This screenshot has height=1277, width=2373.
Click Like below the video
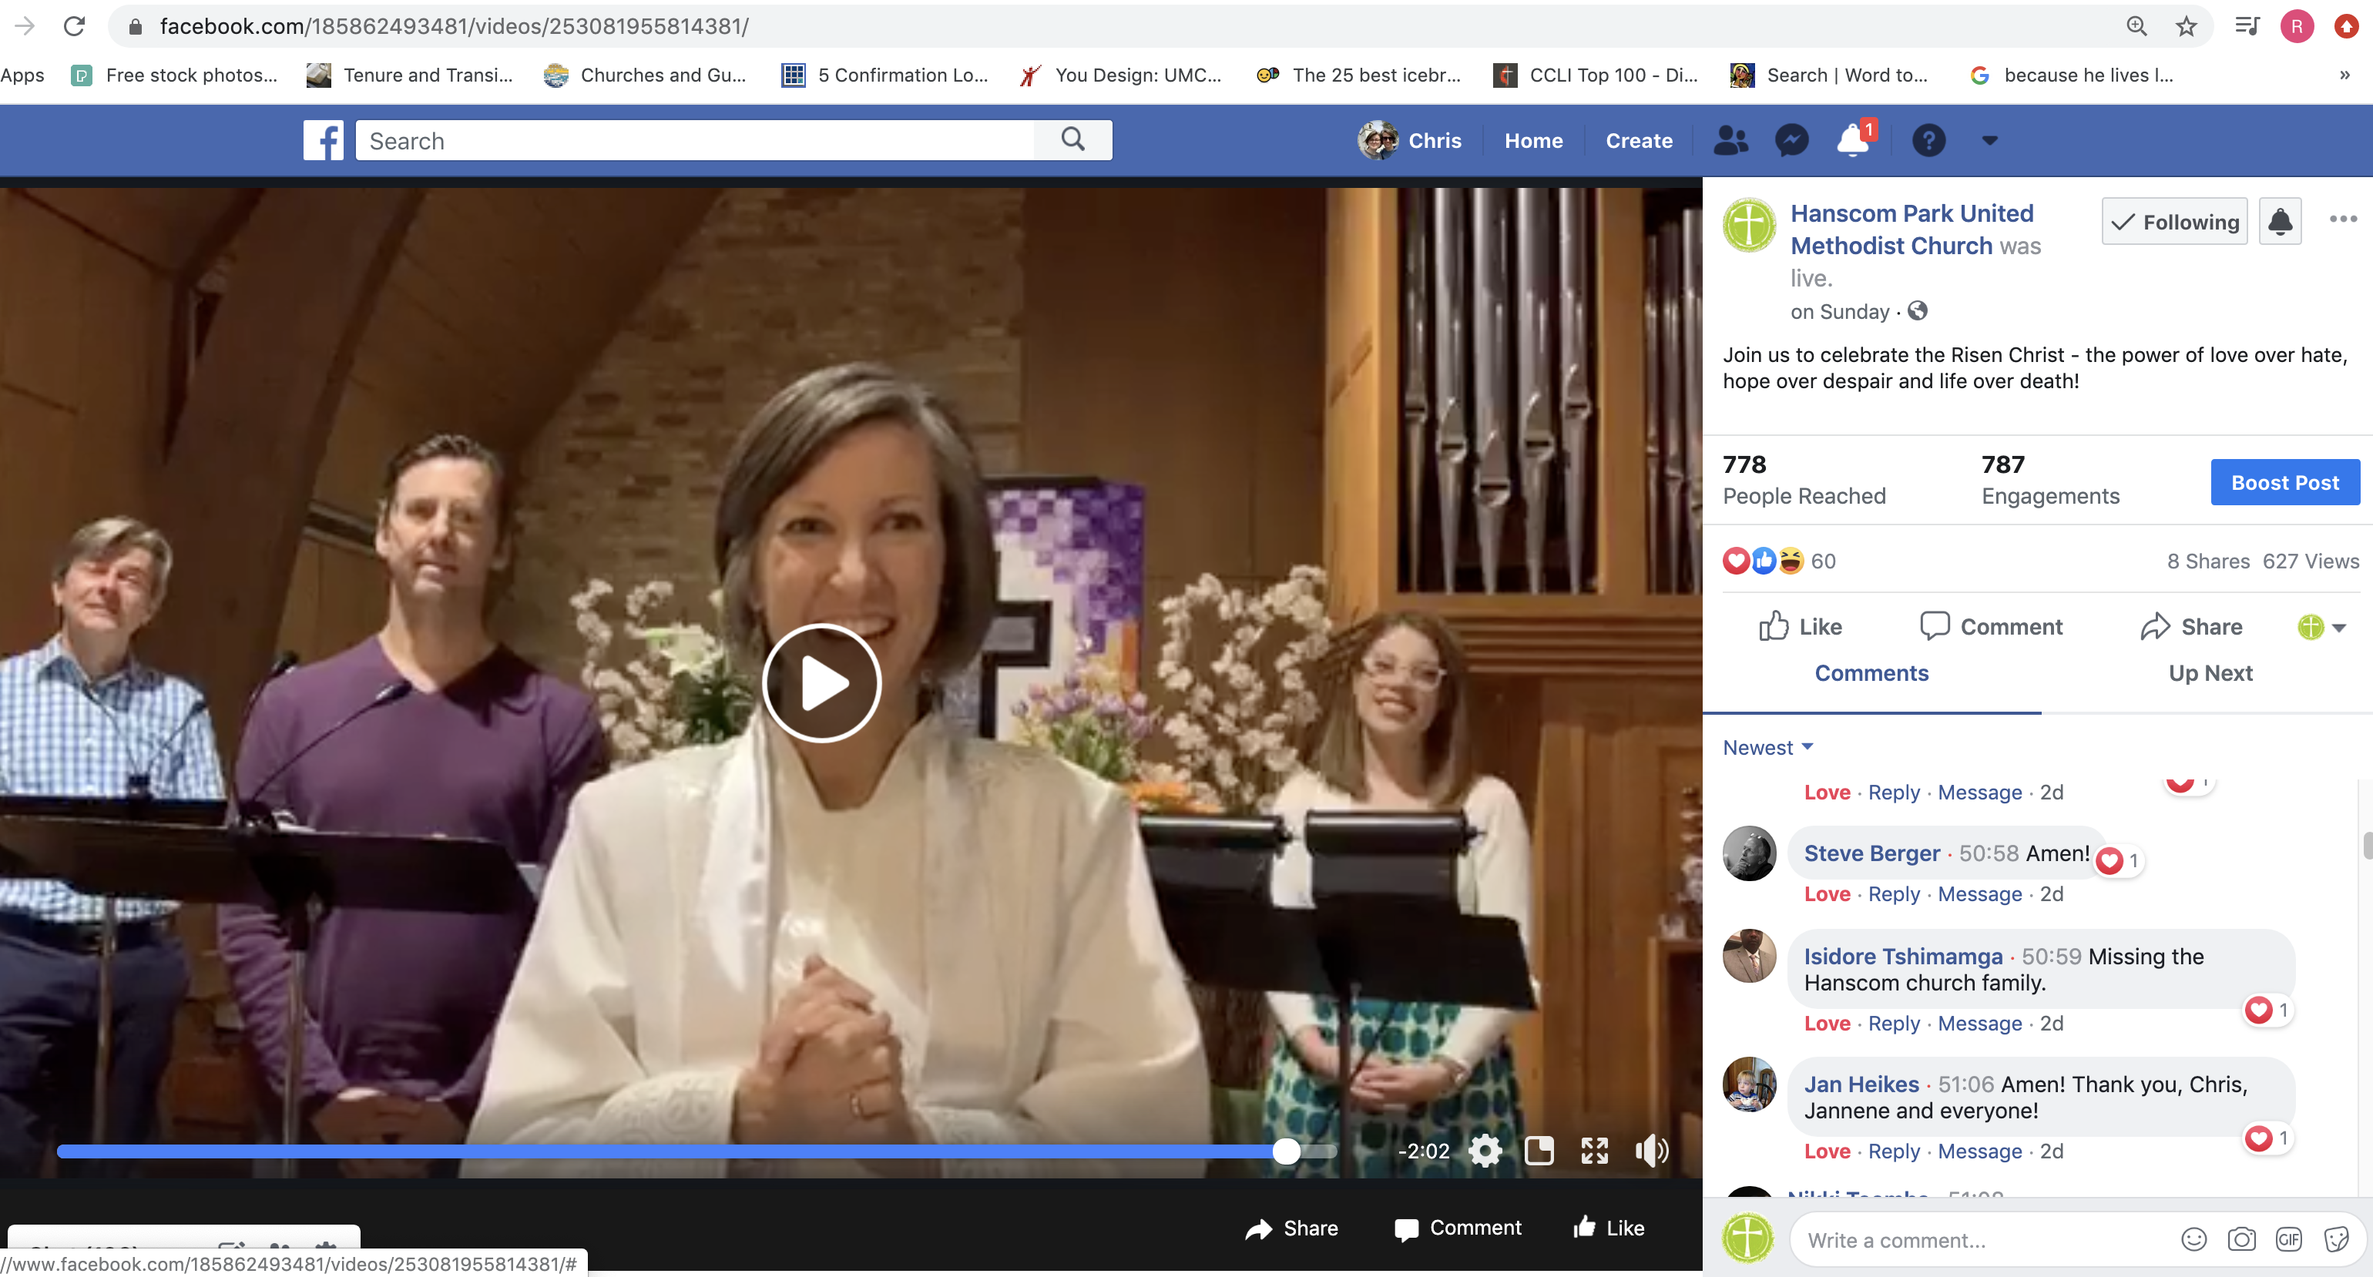point(1609,1228)
